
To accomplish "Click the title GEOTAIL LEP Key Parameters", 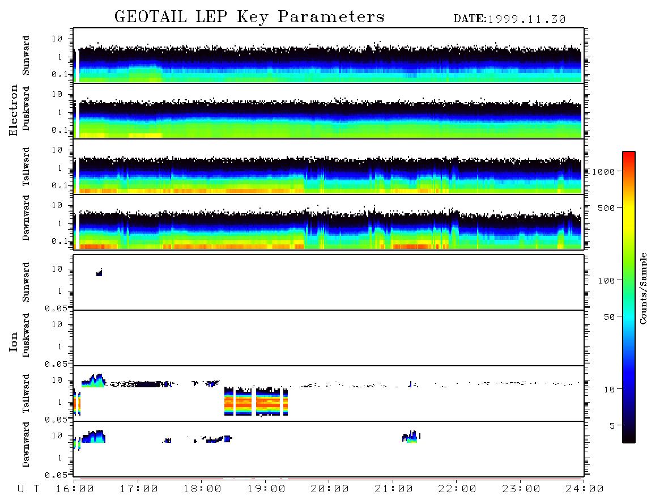I will pos(249,17).
